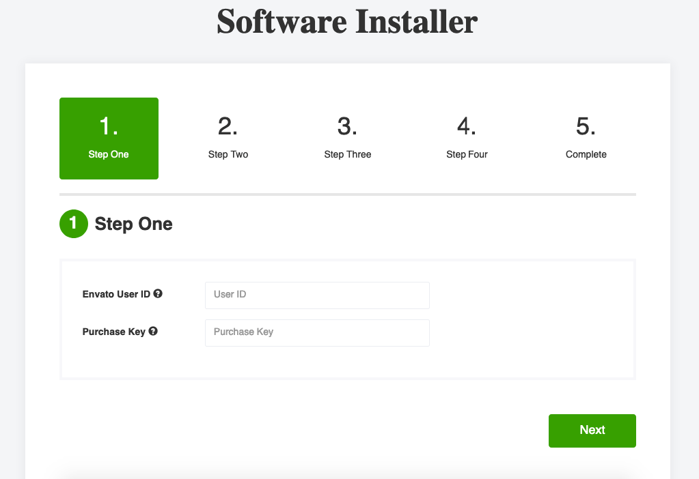Click the green circled number 1 badge
The width and height of the screenshot is (699, 479).
coord(73,223)
